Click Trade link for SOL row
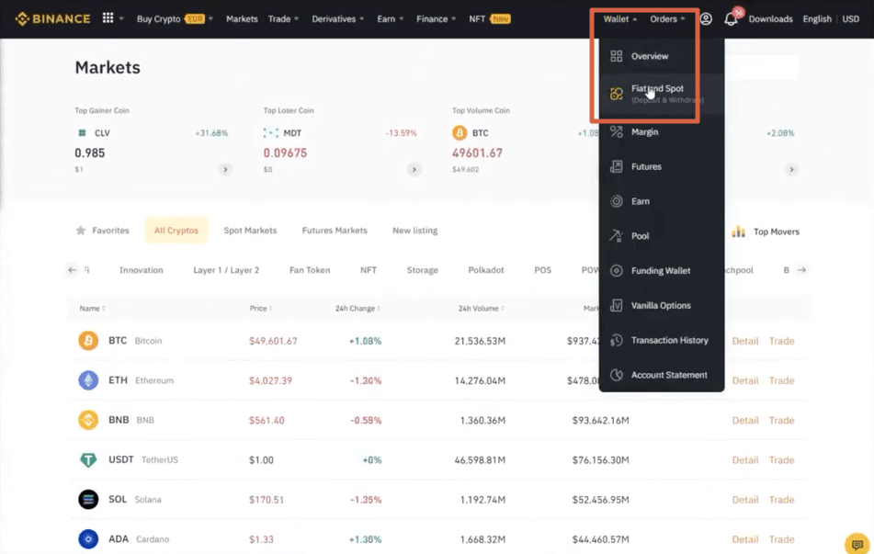The image size is (874, 554). [x=781, y=500]
